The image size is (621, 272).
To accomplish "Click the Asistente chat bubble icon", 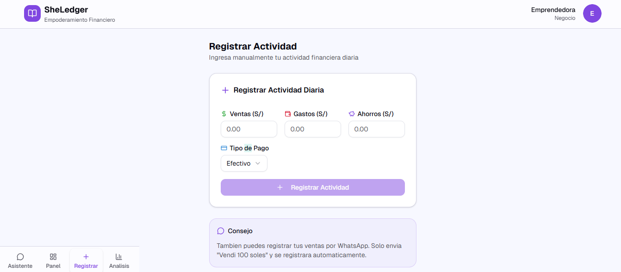I will 20,257.
